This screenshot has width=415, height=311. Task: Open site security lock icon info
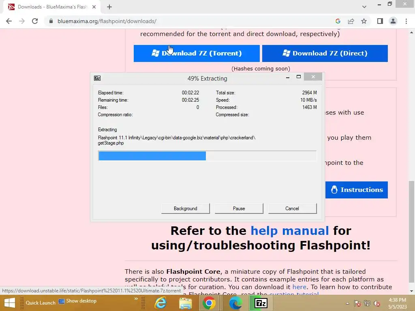51,21
